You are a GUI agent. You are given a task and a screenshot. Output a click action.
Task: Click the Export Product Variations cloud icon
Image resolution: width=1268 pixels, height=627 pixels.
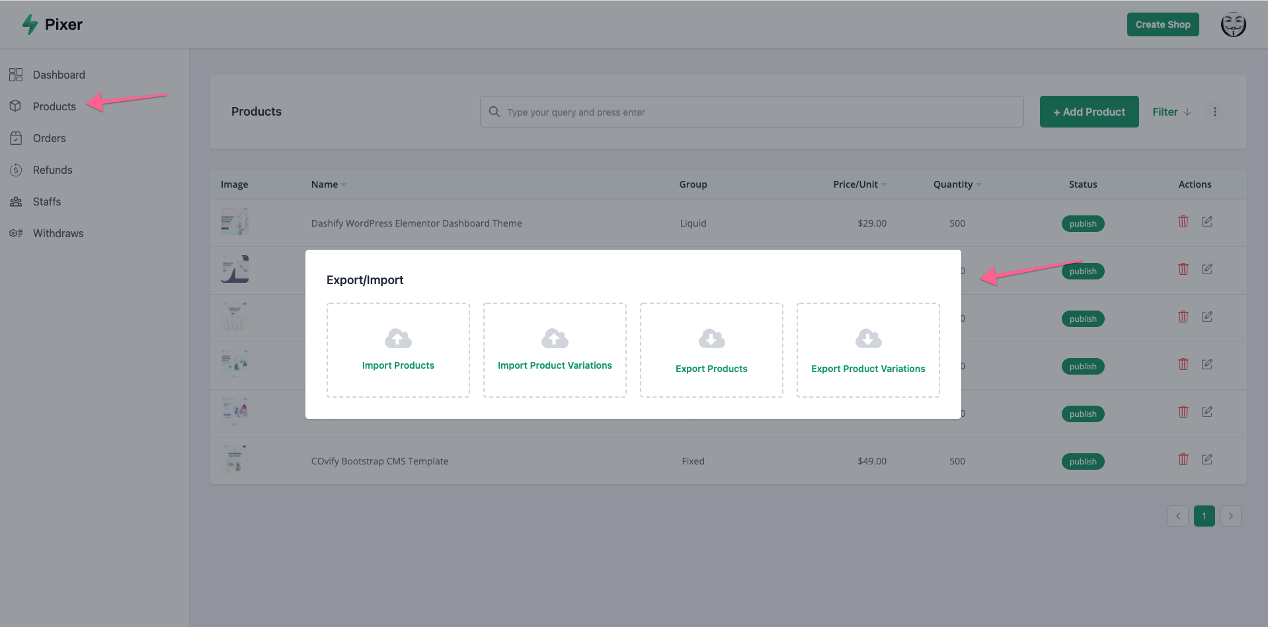pos(868,338)
